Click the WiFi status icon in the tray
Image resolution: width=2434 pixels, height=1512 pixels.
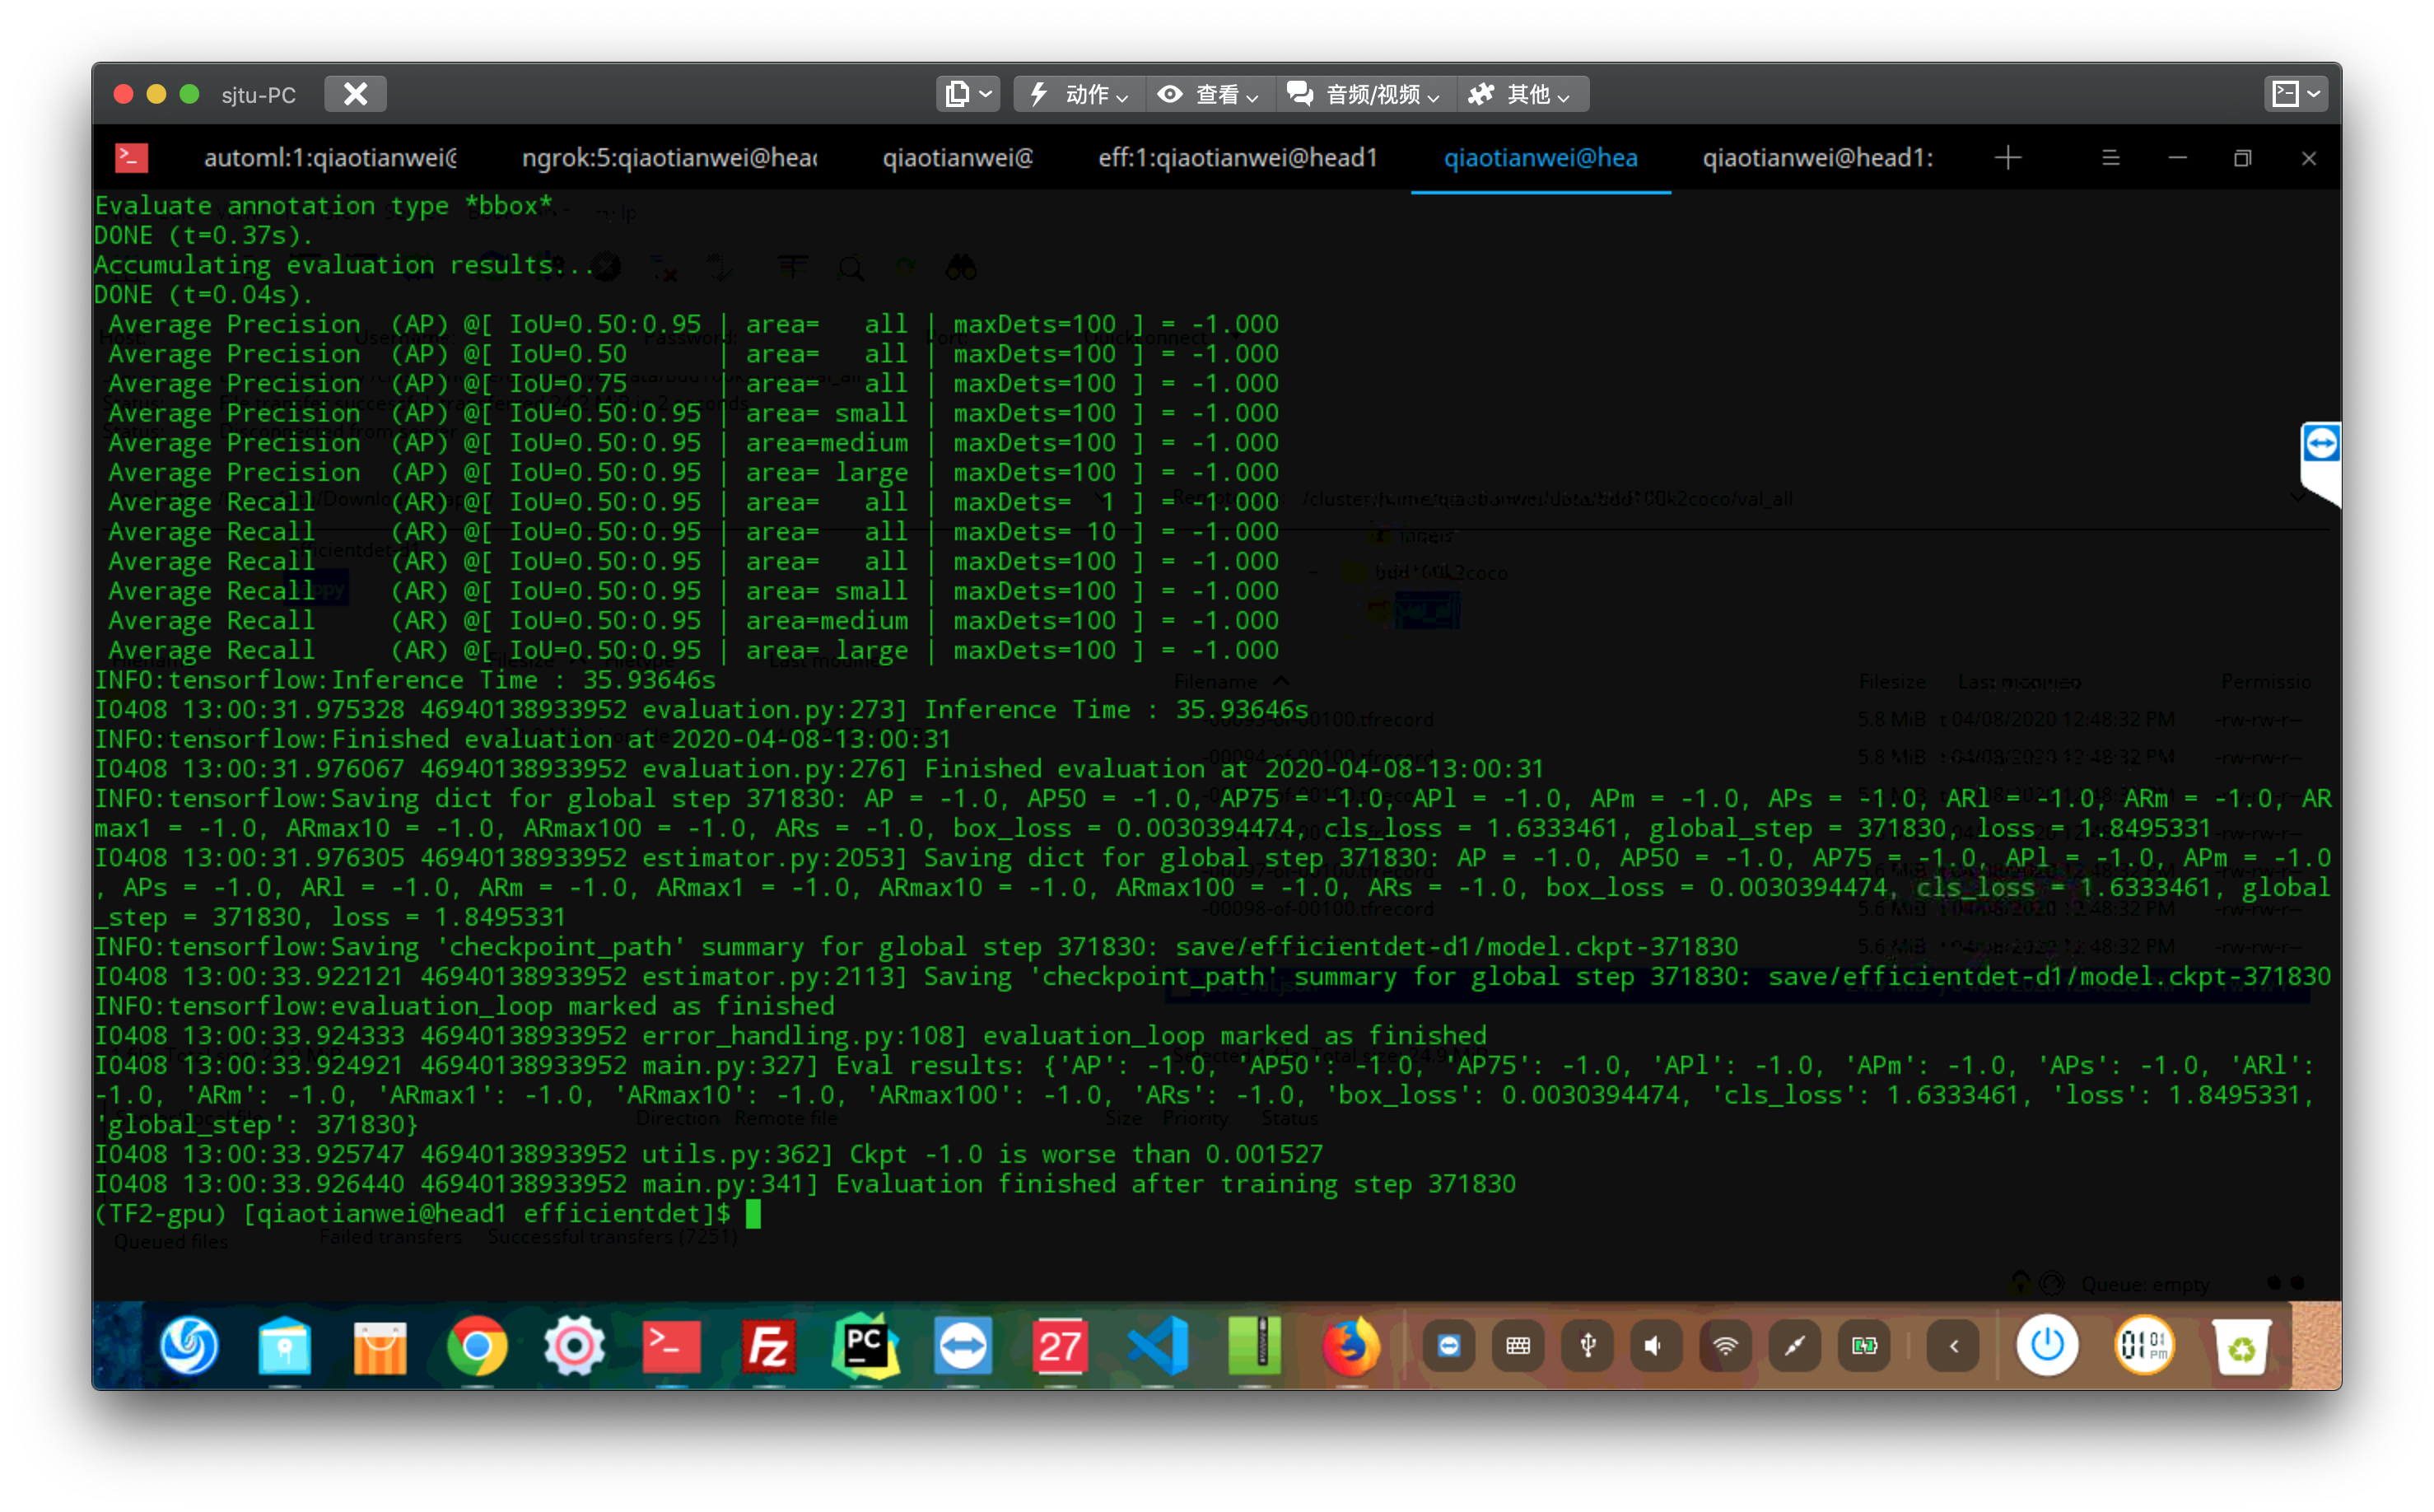pyautogui.click(x=1723, y=1345)
